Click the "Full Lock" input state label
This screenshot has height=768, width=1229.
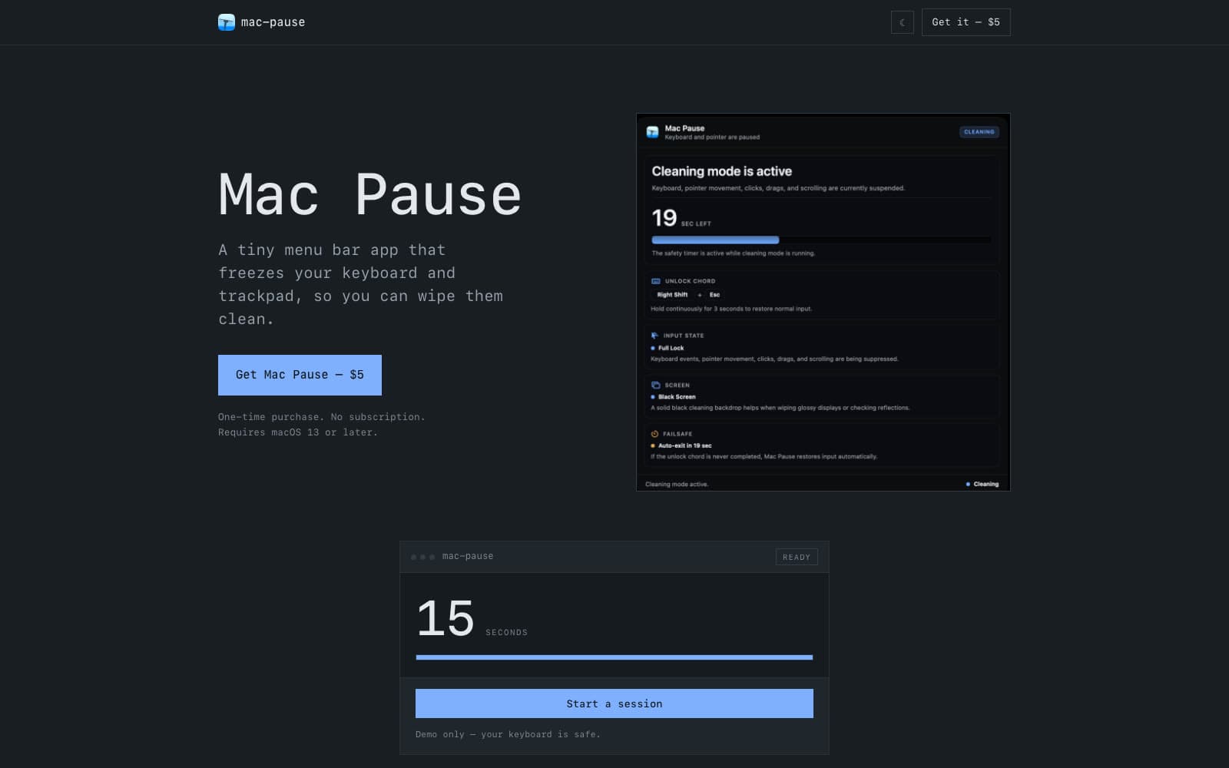click(671, 348)
